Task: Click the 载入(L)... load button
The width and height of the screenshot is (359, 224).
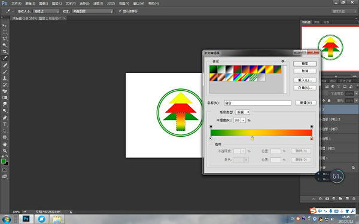Action: (305, 80)
